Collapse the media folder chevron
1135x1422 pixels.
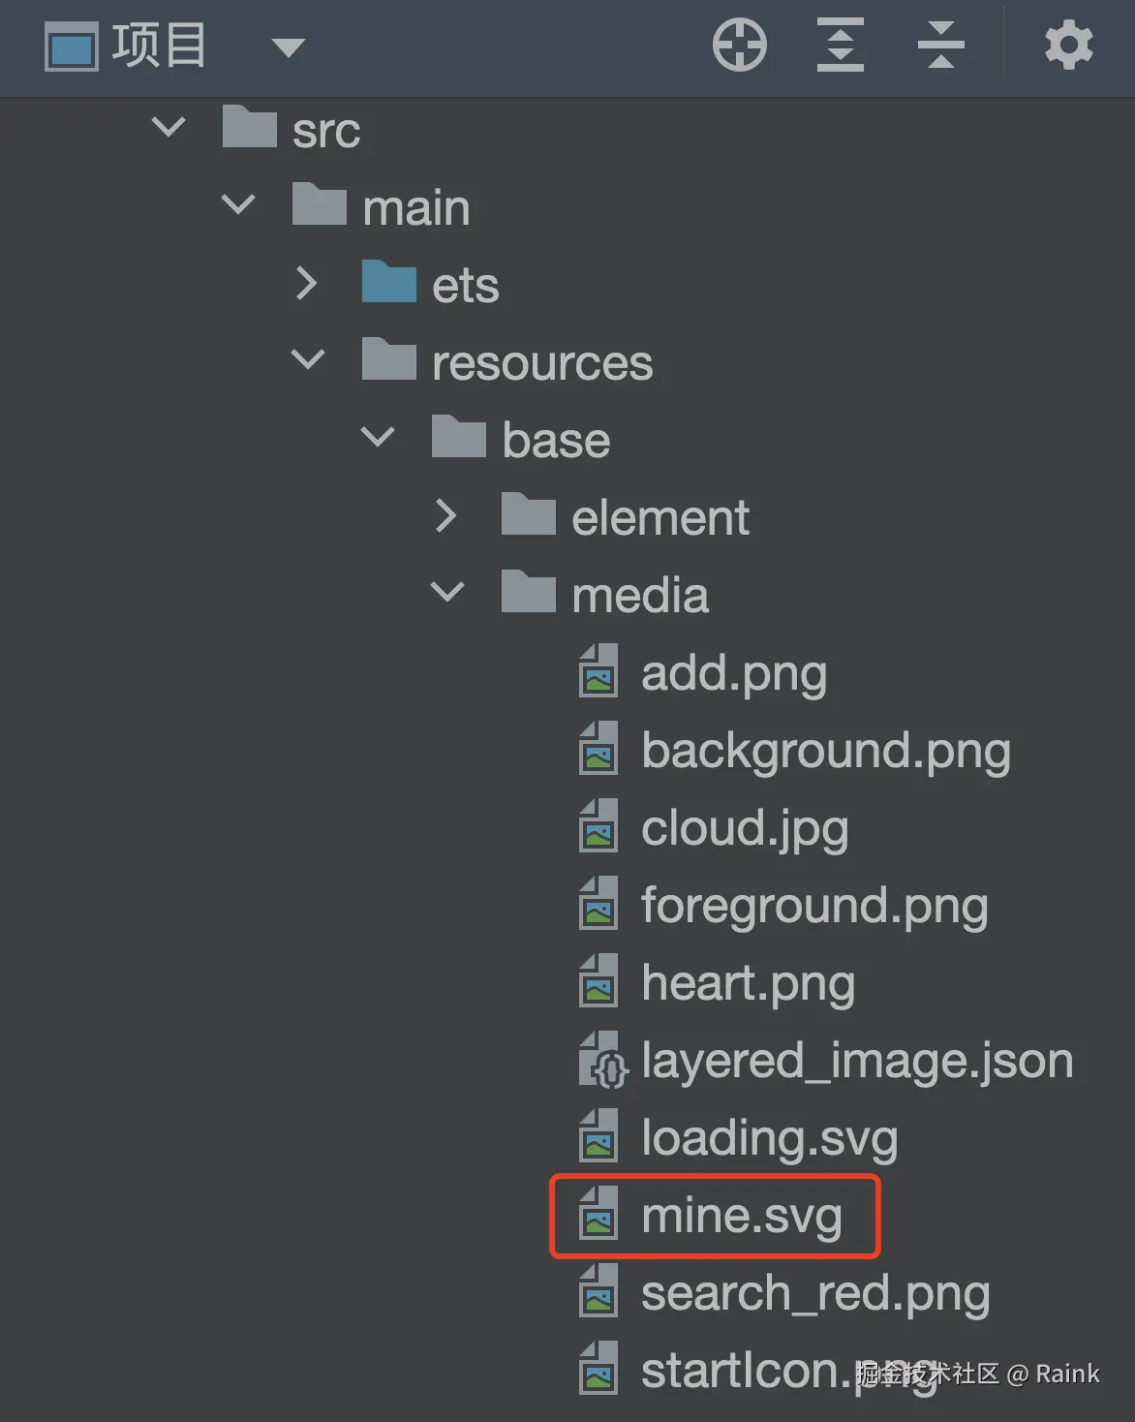point(446,592)
